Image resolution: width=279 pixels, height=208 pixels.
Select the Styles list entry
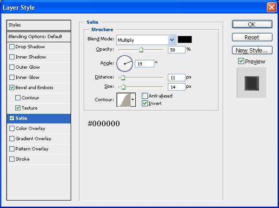39,25
